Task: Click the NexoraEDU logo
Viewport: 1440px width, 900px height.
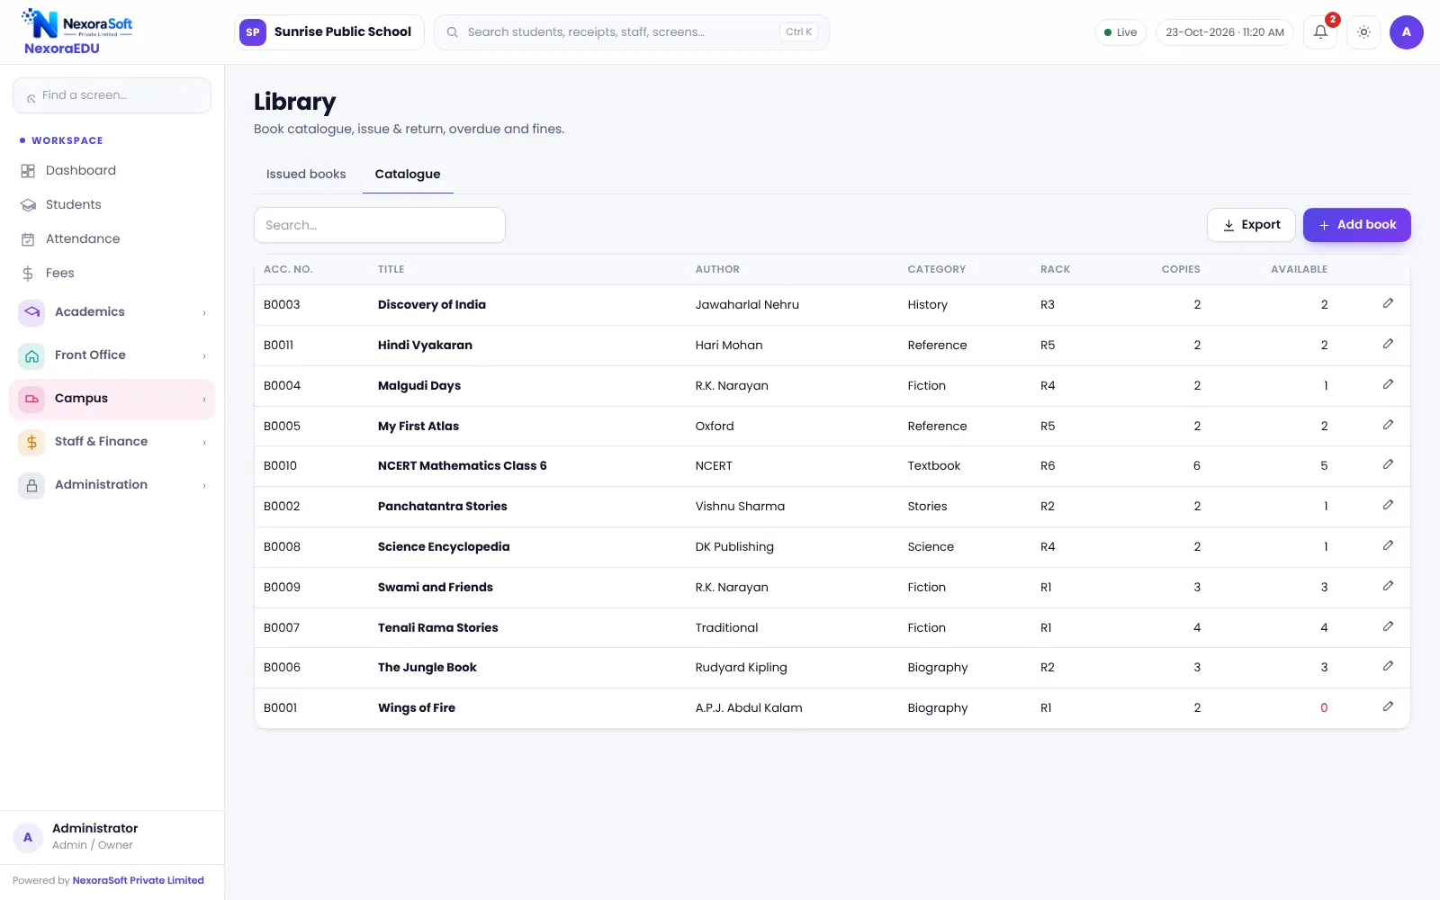Action: pyautogui.click(x=77, y=32)
